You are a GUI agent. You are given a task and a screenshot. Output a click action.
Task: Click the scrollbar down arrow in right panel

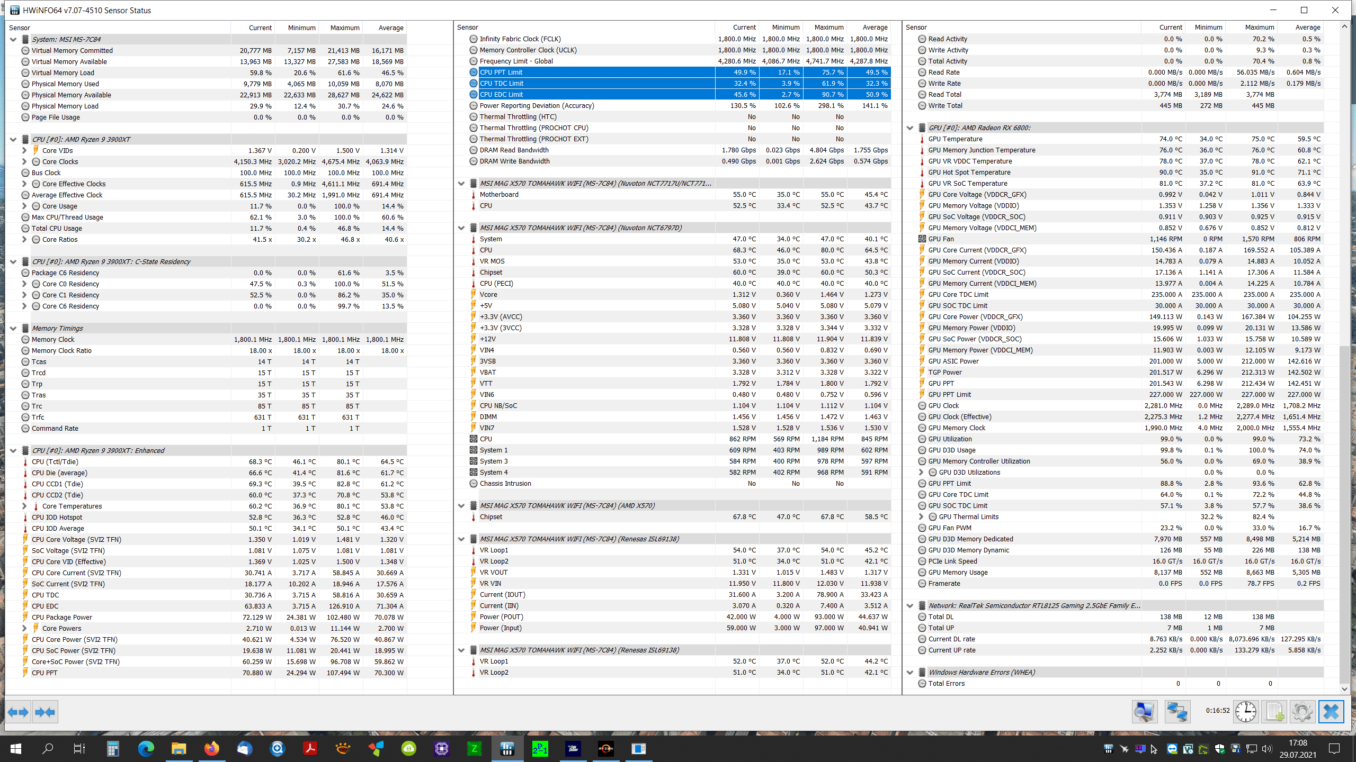tap(1344, 688)
